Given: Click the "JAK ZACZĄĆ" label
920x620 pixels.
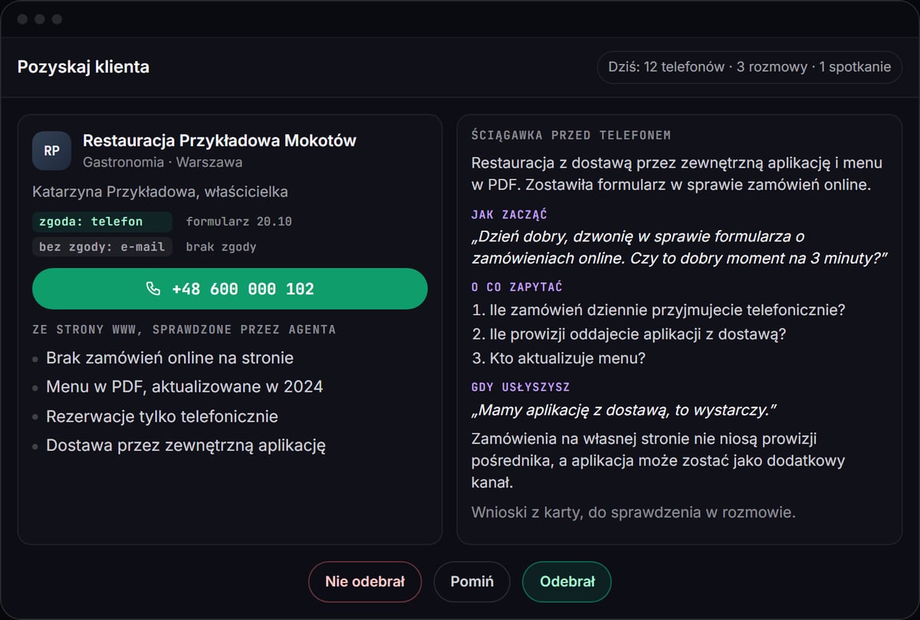Looking at the screenshot, I should coord(509,215).
